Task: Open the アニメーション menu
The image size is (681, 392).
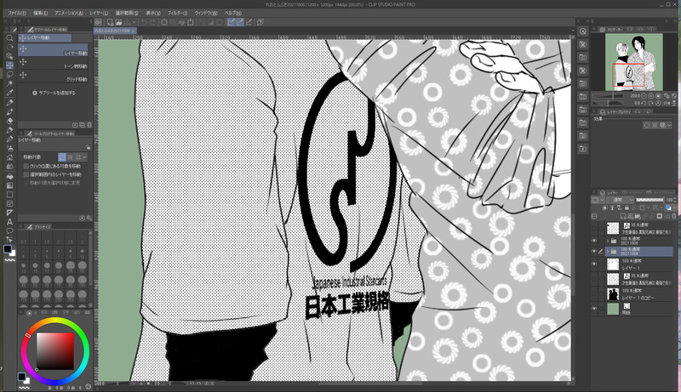Action: [69, 13]
